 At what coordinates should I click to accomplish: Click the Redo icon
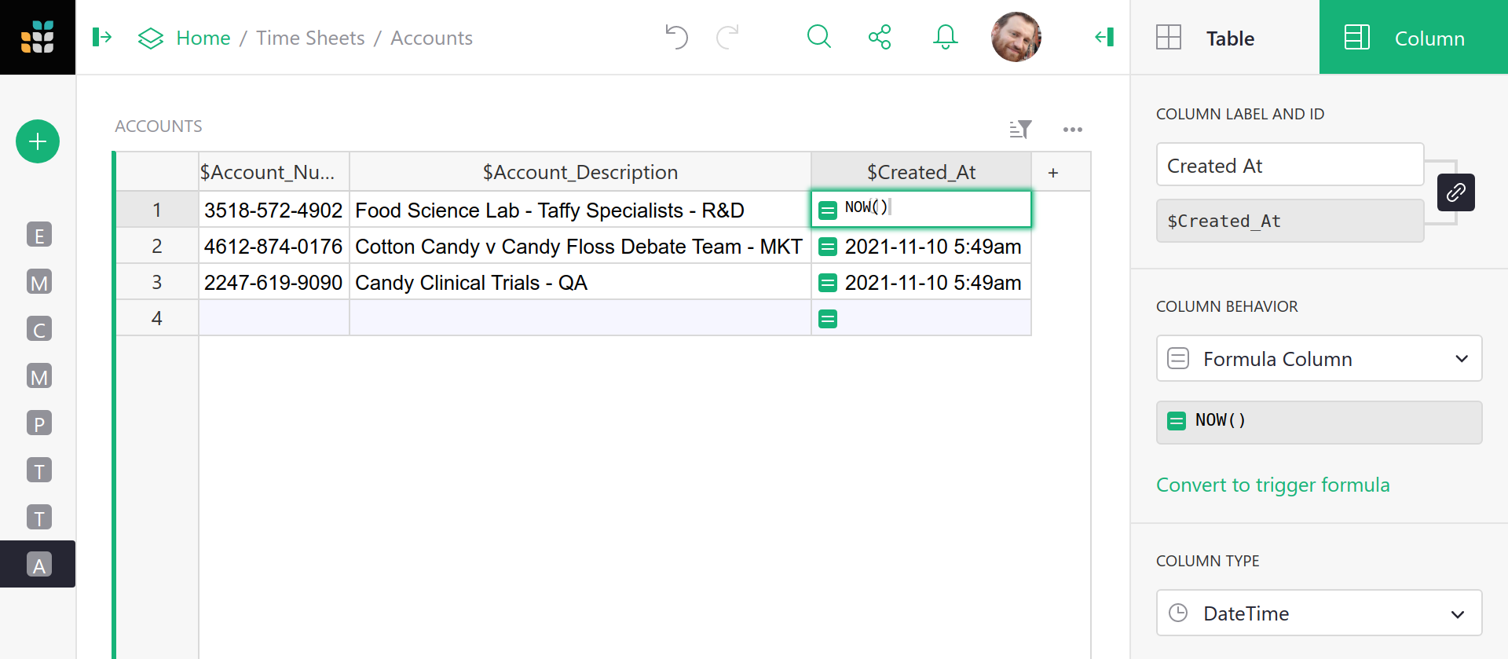728,37
